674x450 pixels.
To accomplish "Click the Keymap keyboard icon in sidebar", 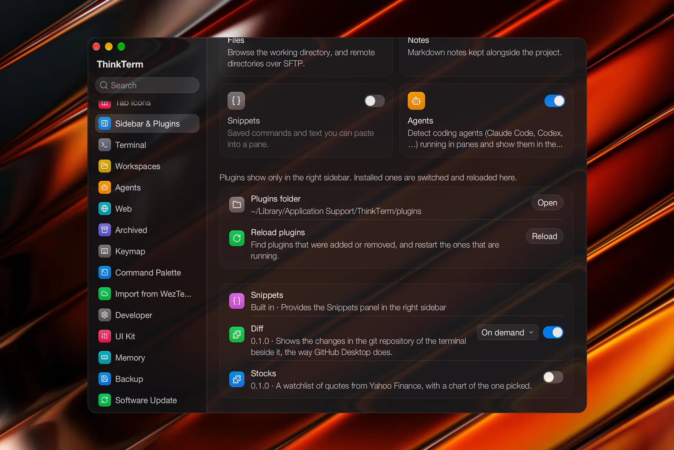I will [105, 251].
